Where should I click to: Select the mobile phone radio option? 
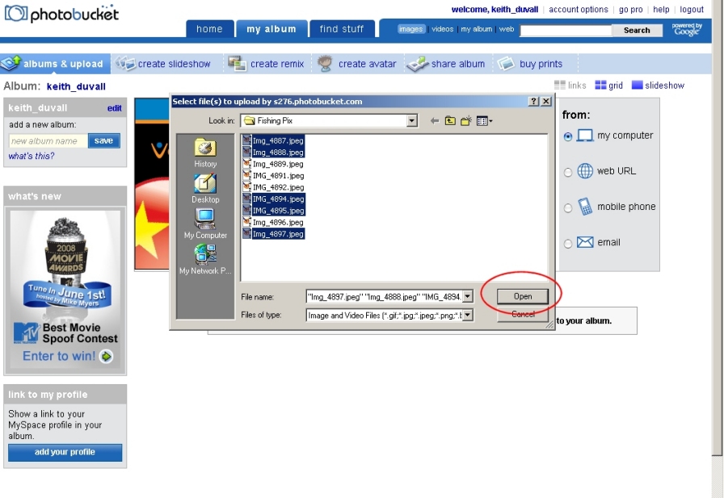coord(568,207)
